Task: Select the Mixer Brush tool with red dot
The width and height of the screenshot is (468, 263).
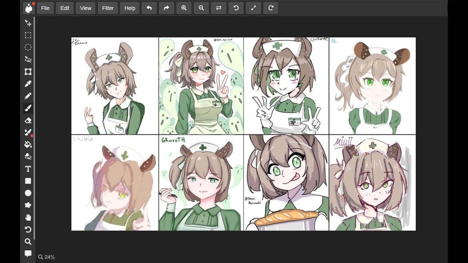Action: click(28, 132)
